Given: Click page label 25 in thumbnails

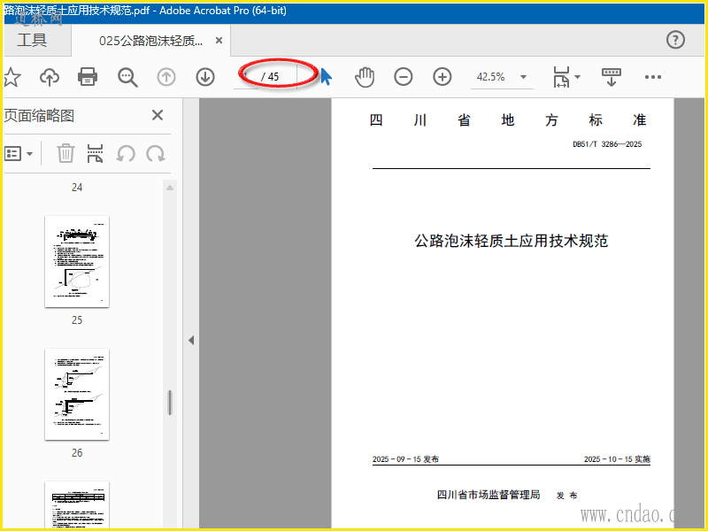Looking at the screenshot, I should [77, 320].
